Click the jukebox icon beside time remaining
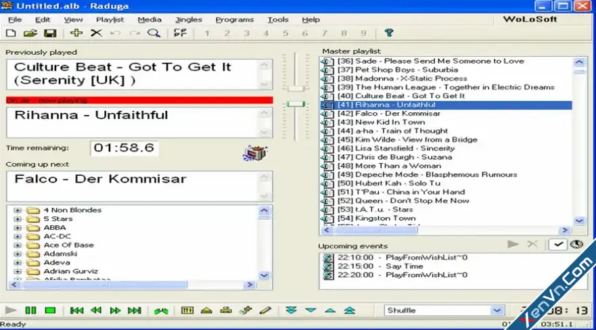596x330 pixels. point(255,153)
